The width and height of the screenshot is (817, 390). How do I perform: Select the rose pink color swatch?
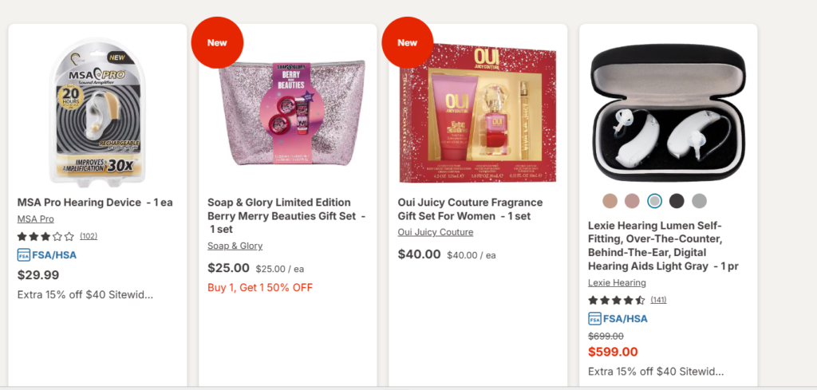[632, 201]
